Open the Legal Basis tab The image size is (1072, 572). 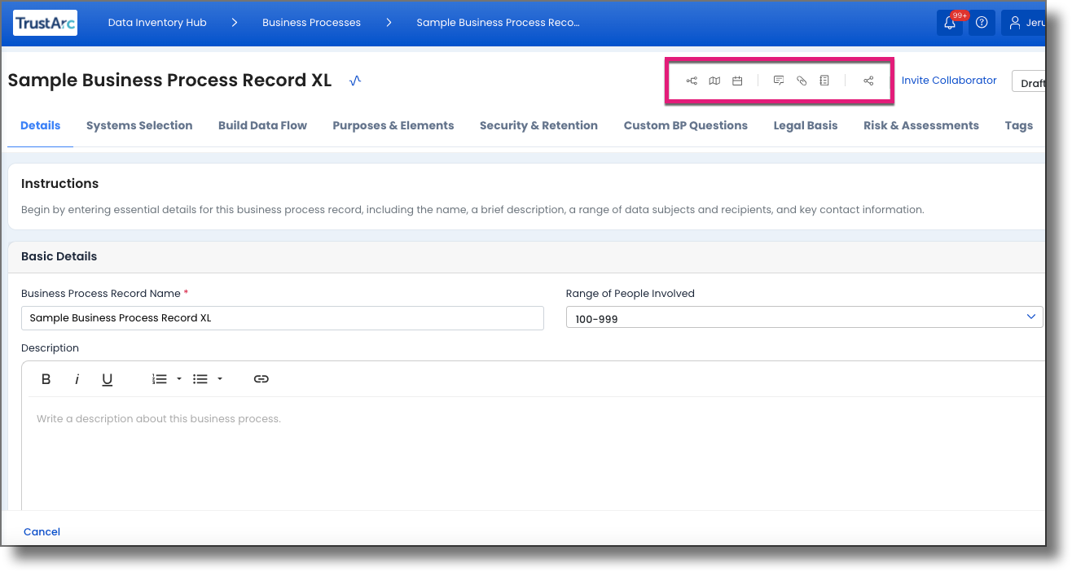tap(805, 125)
